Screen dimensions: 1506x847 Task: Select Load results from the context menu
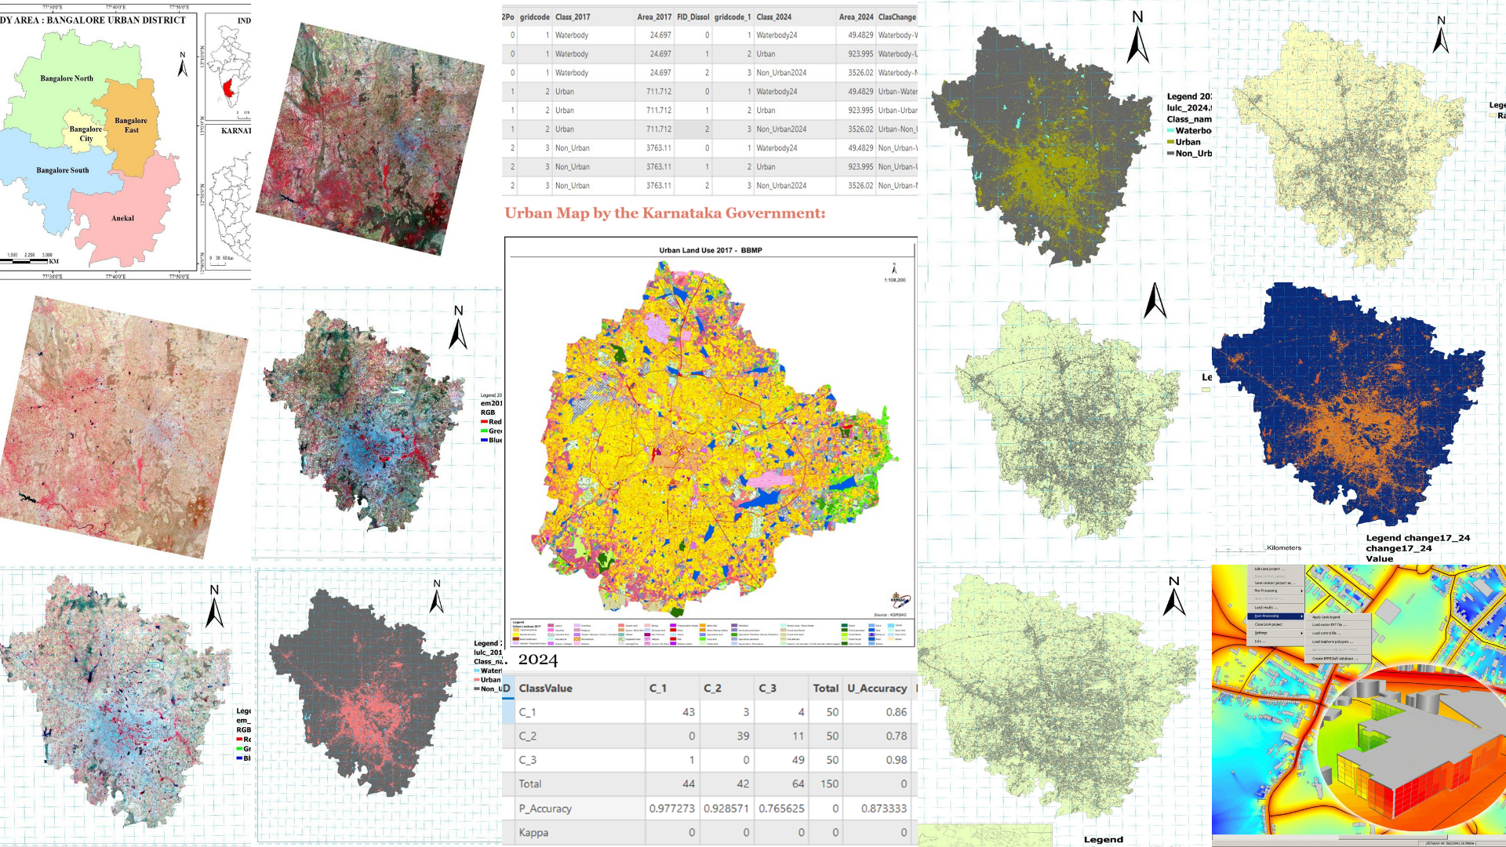tap(1266, 608)
